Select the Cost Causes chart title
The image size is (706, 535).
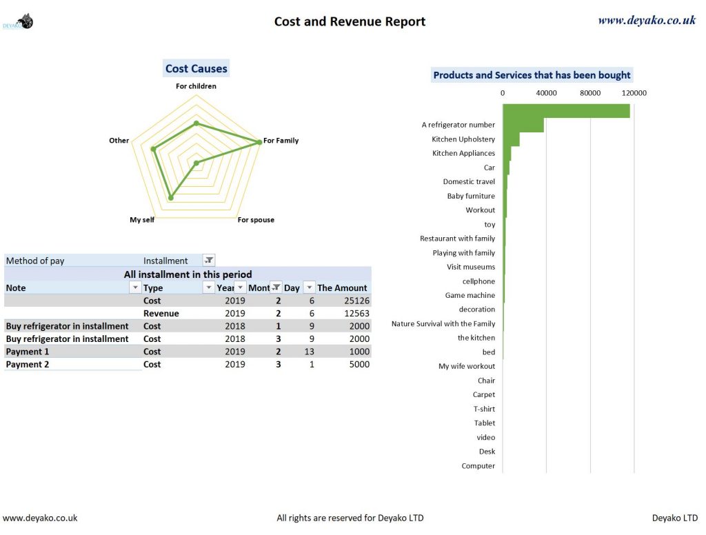pyautogui.click(x=196, y=68)
